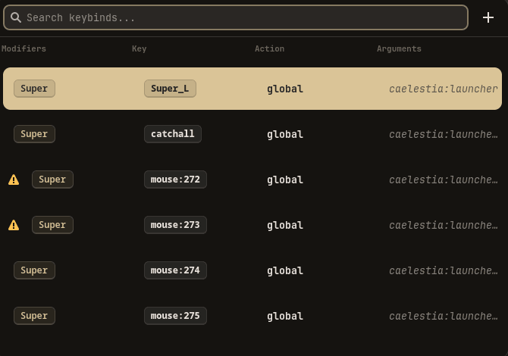Click warning icon on mouse:273 row
Viewport: 508px width, 356px height.
tap(14, 225)
